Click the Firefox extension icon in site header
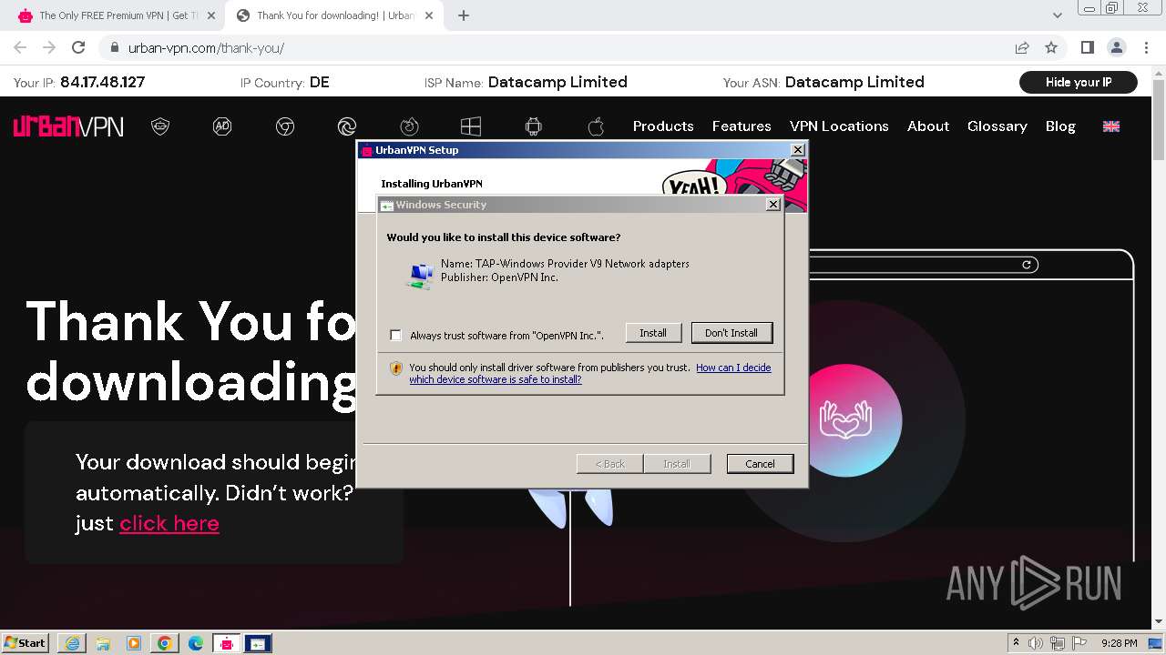Screen dimensions: 1166x655 (x=409, y=126)
